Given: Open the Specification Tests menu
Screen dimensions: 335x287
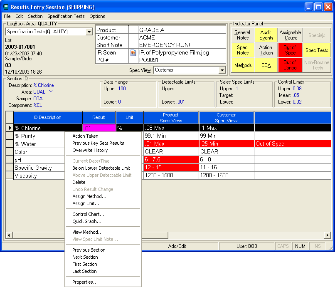Looking at the screenshot, I should tap(66, 16).
